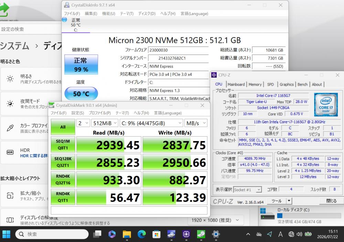Open Task View on the taskbar
This screenshot has height=242, width=344.
point(97,234)
